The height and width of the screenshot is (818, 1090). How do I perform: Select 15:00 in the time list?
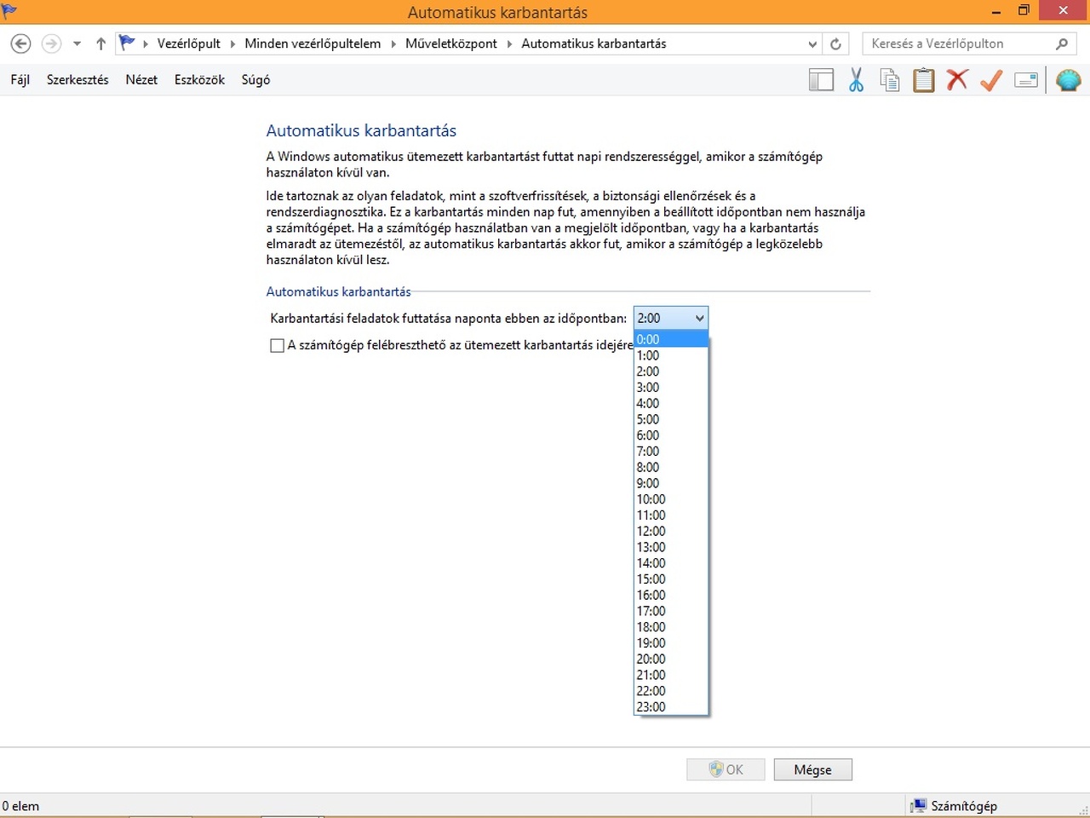click(x=671, y=579)
